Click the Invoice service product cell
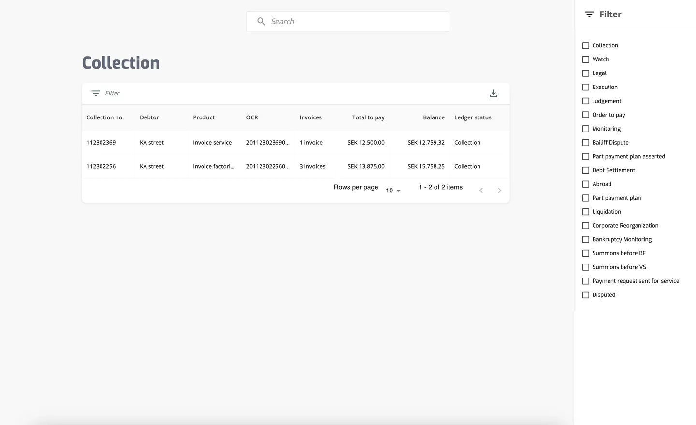This screenshot has height=425, width=696. 212,143
